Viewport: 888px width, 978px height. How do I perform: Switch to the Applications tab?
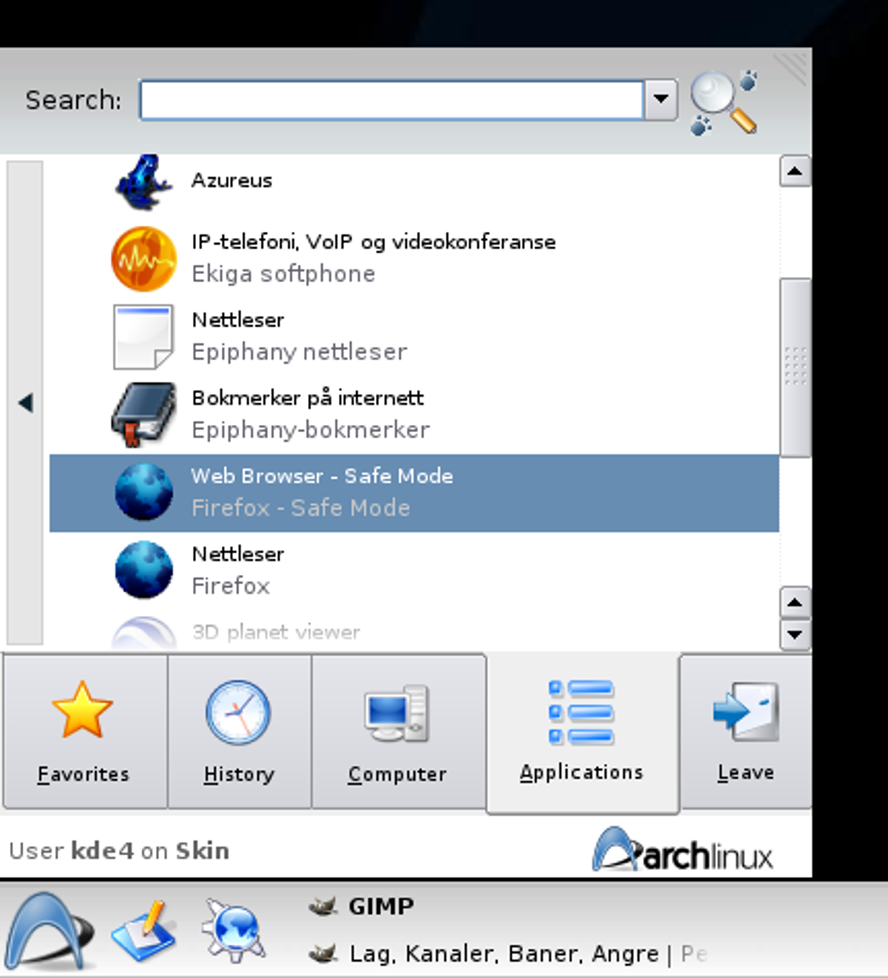coord(583,733)
